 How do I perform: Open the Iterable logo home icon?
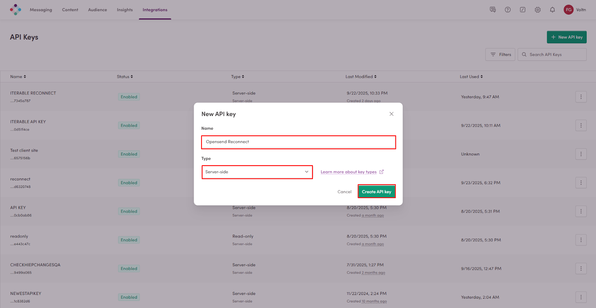point(16,10)
